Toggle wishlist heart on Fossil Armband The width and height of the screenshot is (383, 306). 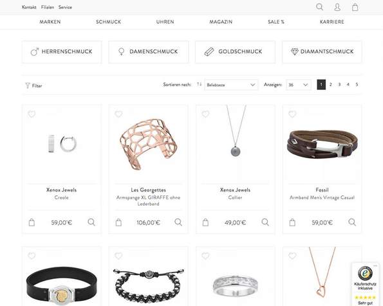tap(292, 114)
